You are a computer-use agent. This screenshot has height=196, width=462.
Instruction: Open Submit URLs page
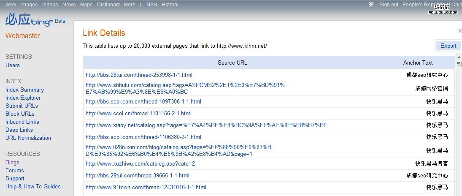[22, 106]
